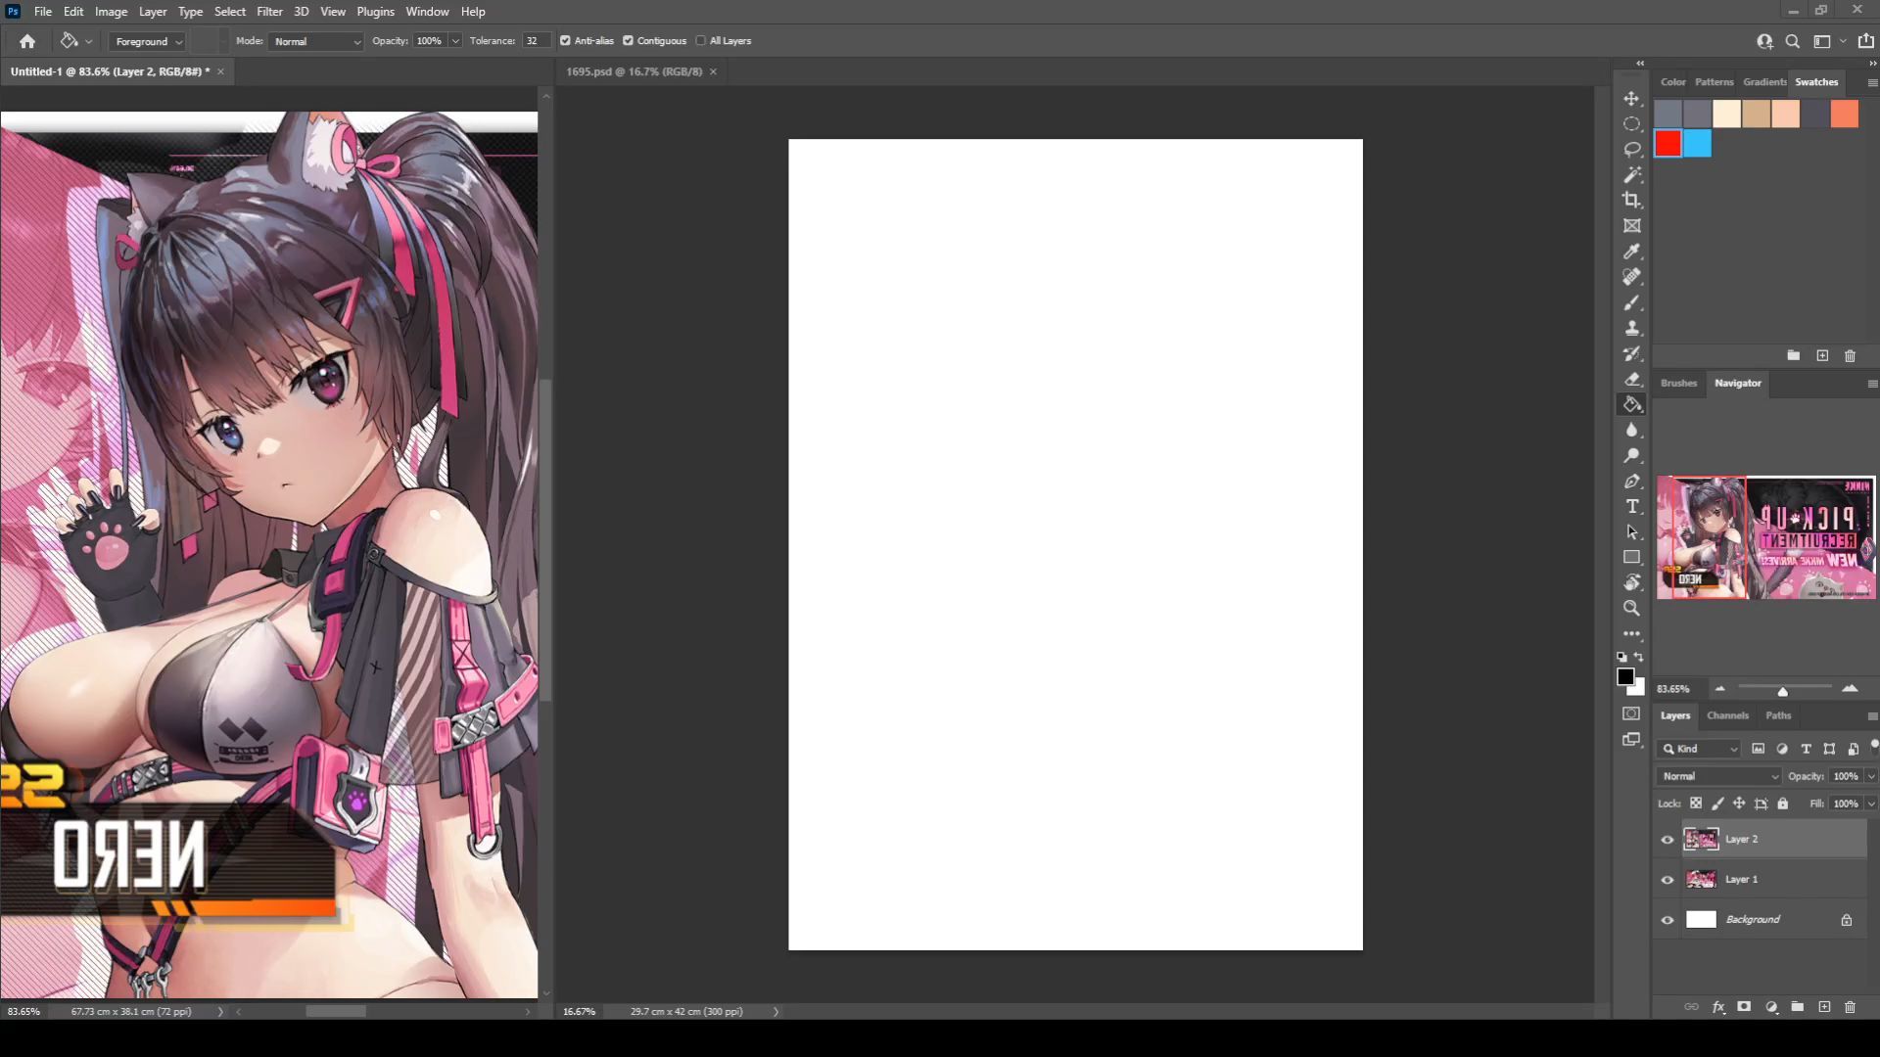Open the tool preset picker arrow
Image resolution: width=1880 pixels, height=1057 pixels.
point(89,41)
